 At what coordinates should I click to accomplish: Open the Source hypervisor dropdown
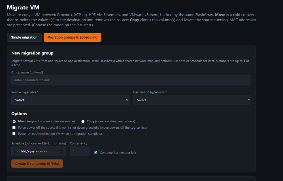pyautogui.click(x=70, y=100)
